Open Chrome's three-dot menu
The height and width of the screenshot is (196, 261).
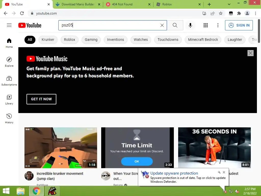pos(255,13)
